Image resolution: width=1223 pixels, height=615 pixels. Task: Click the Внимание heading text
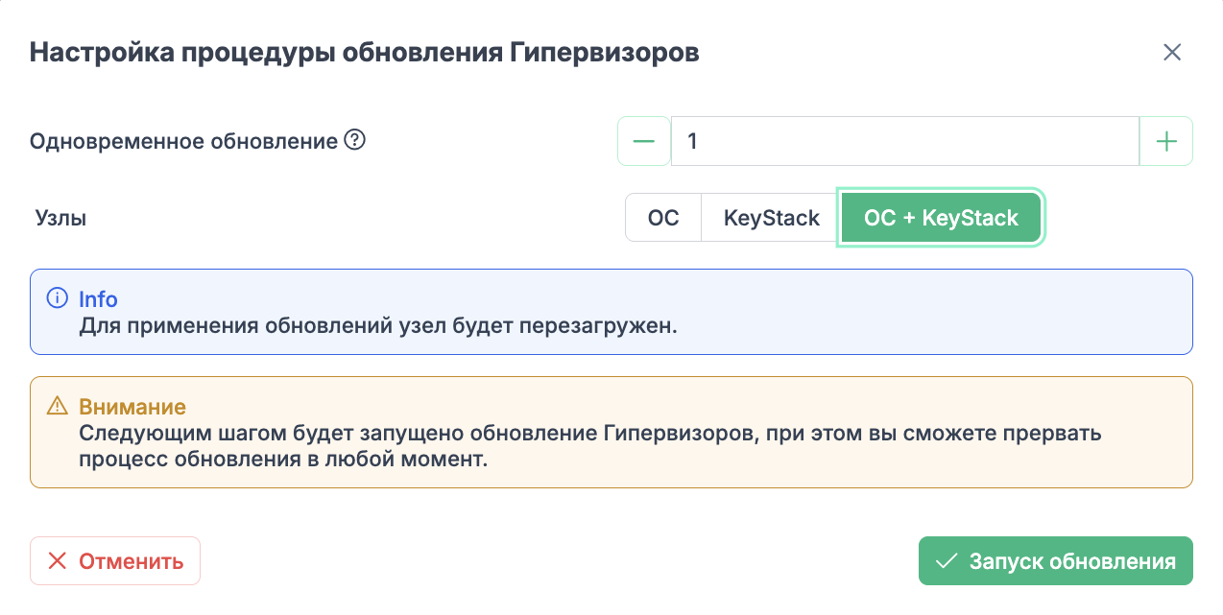(132, 407)
